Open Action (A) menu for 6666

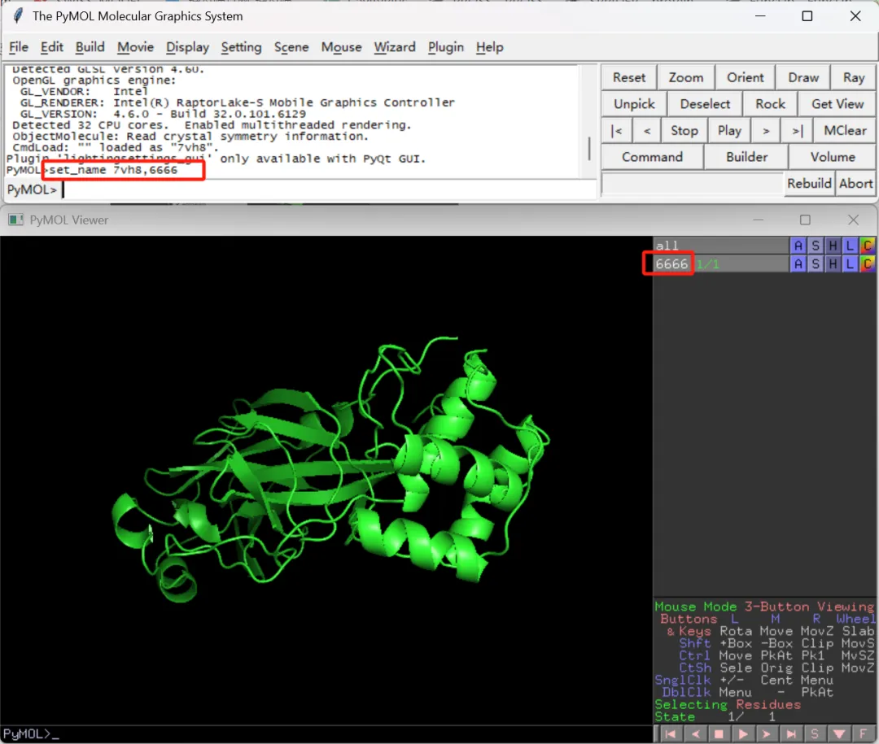tap(798, 264)
